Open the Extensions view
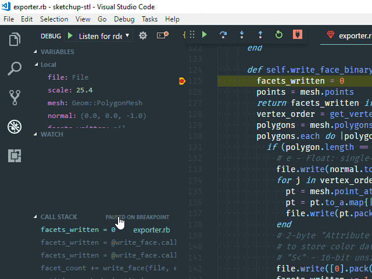The image size is (372, 279). tap(15, 155)
